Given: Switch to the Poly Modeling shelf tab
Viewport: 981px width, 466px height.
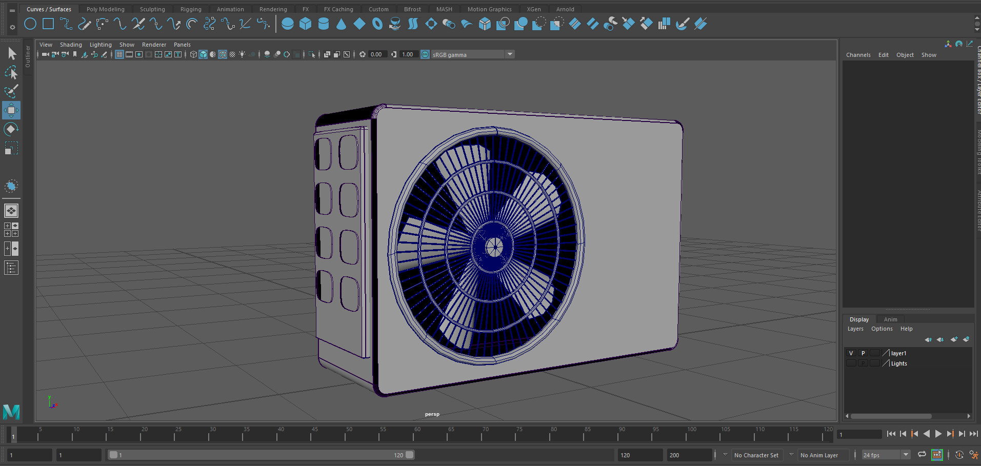Looking at the screenshot, I should click(x=105, y=9).
